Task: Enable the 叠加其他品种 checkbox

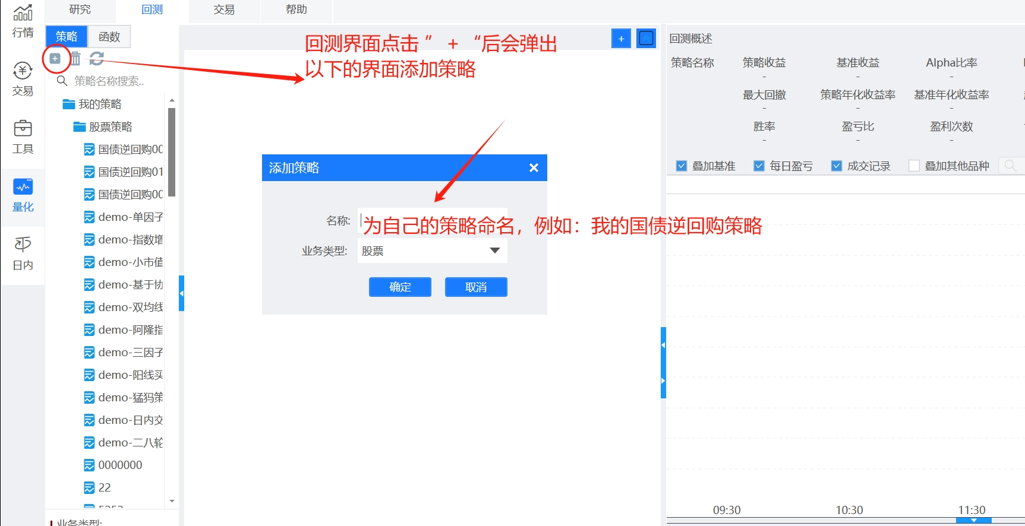Action: coord(914,166)
